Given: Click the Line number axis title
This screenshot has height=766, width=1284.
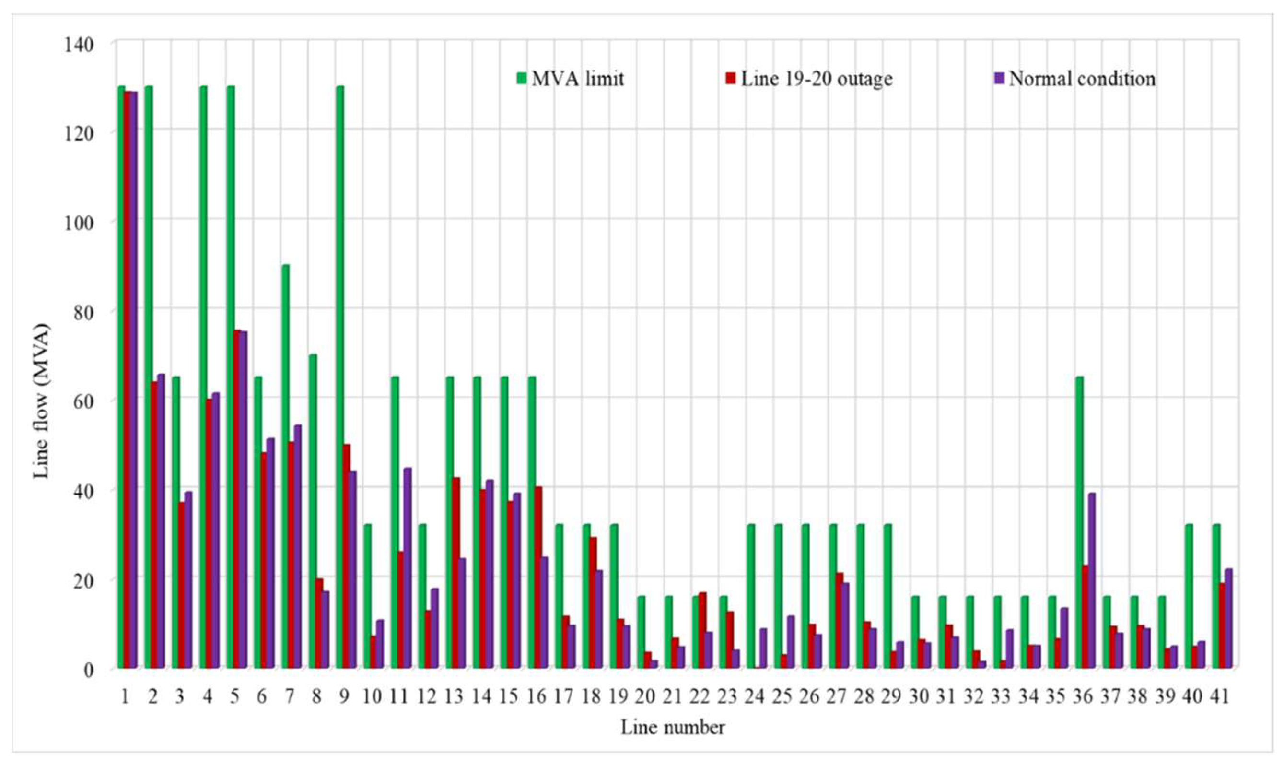Looking at the screenshot, I should tap(672, 727).
